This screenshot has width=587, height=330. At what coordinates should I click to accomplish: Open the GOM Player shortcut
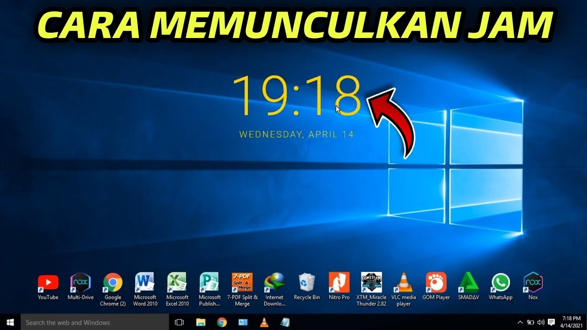436,286
